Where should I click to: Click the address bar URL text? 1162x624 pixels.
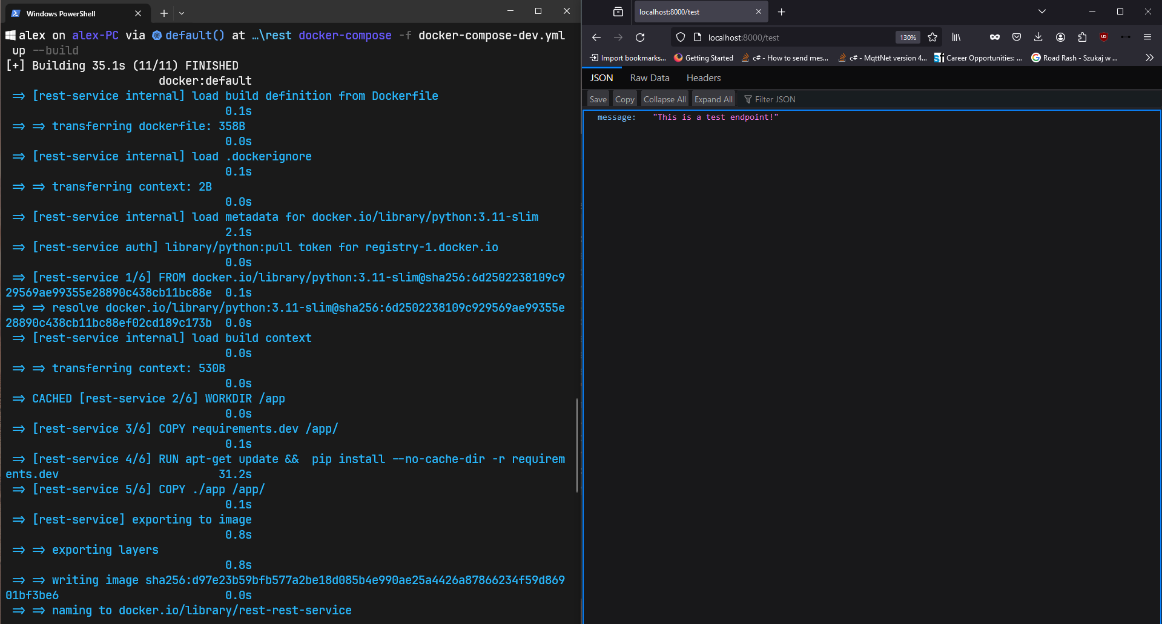click(x=744, y=38)
